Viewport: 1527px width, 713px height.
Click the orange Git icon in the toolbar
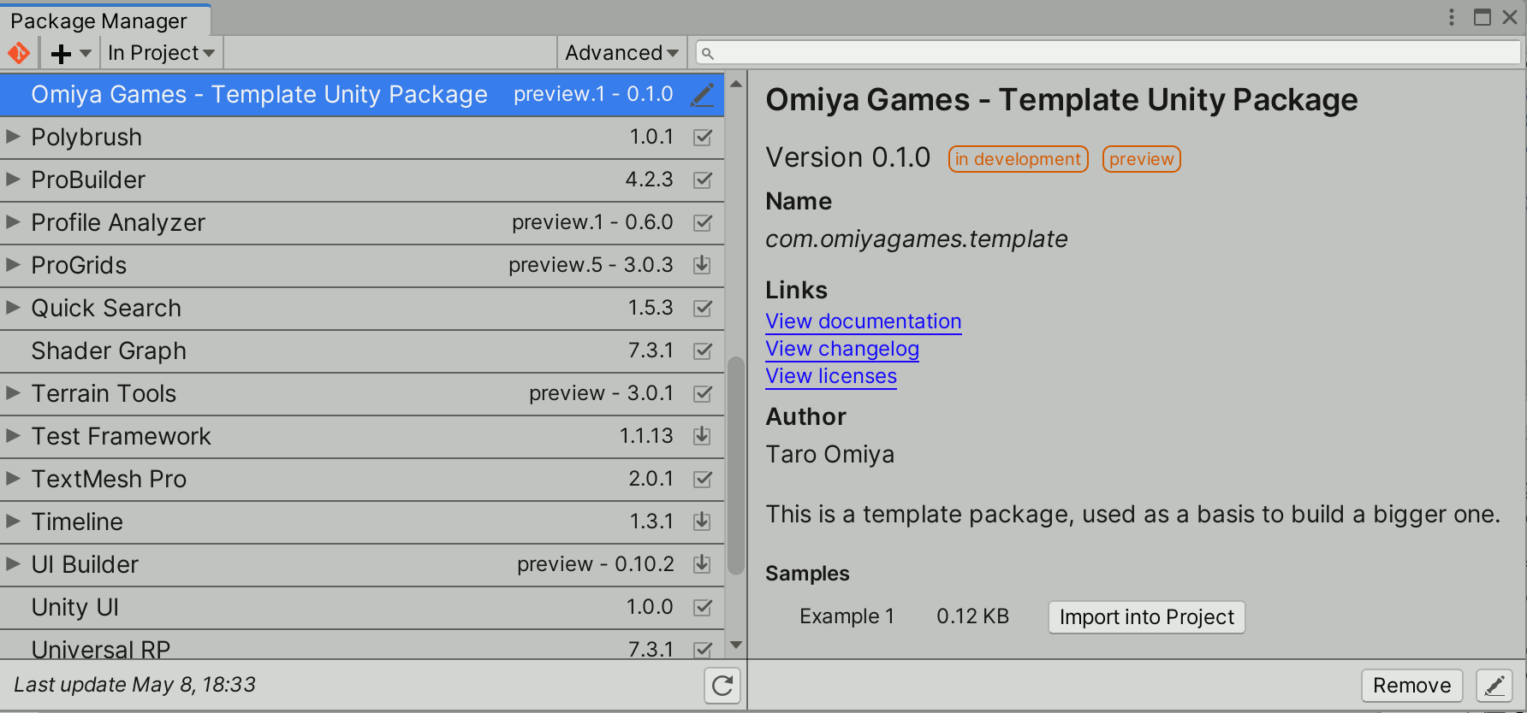point(19,53)
